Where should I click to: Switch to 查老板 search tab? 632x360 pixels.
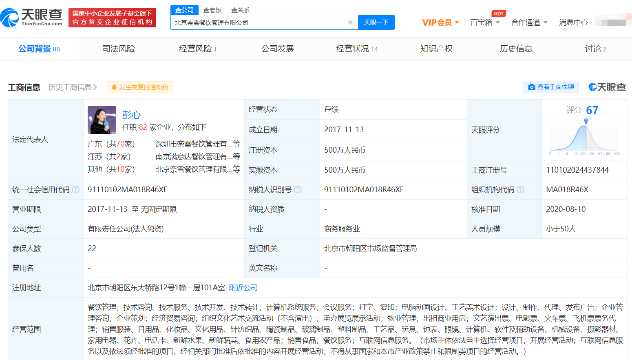[212, 10]
